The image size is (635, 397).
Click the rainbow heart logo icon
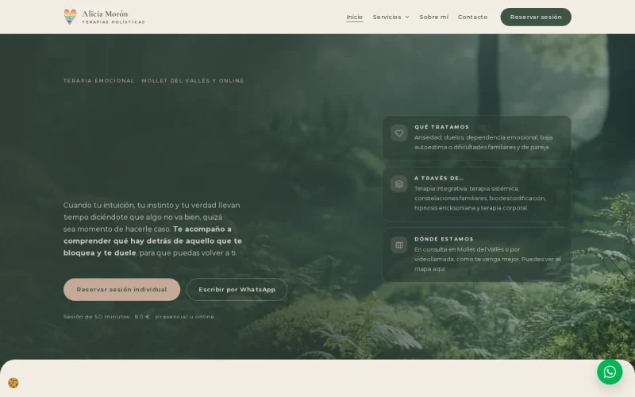[x=70, y=17]
